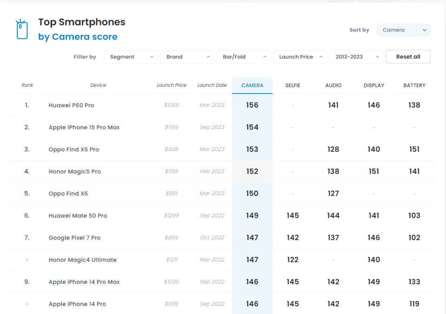Click the Mar 2022 launch date
Image resolution: width=446 pixels, height=314 pixels.
pos(212,260)
